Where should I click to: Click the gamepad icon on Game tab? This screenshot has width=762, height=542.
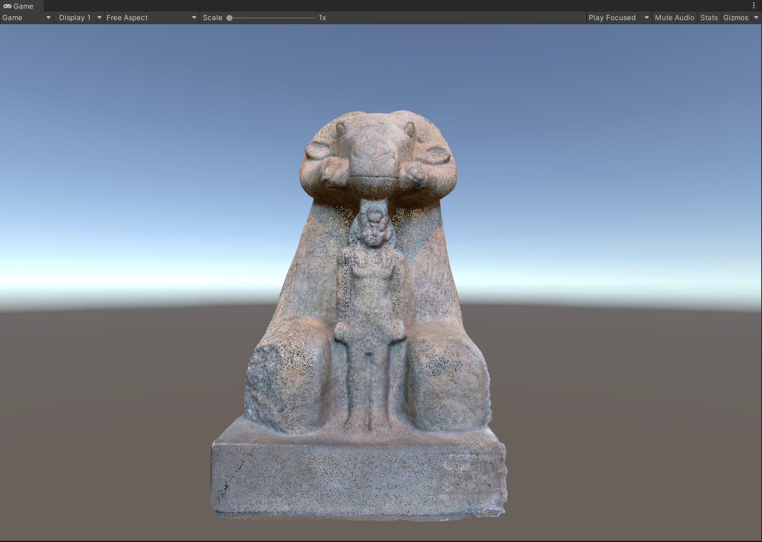point(7,6)
